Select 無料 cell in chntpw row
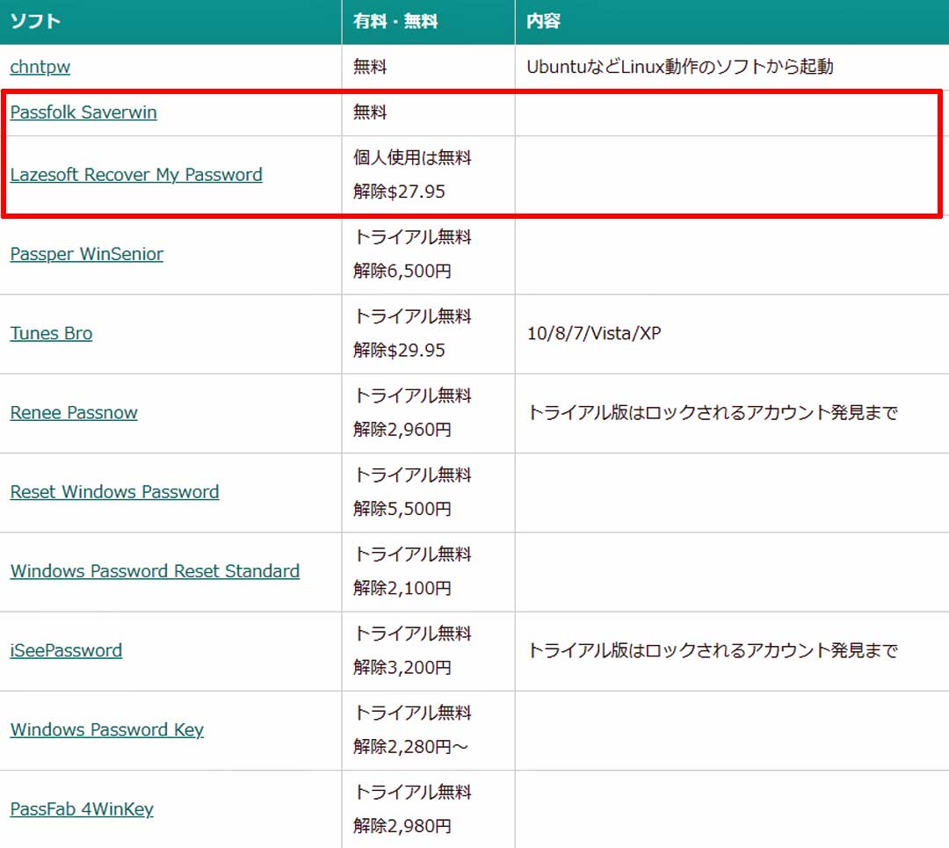This screenshot has width=949, height=848. coord(370,67)
